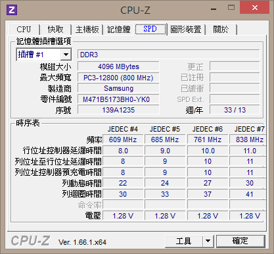The width and height of the screenshot is (274, 254).
Task: Click the JEDEC #7 voltage 1.28 V
Action: 248,216
